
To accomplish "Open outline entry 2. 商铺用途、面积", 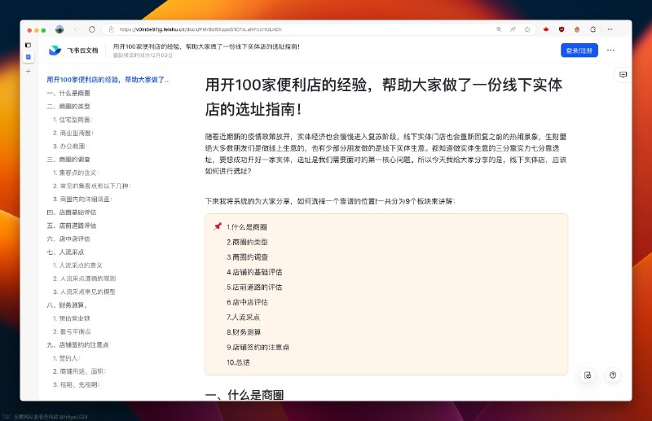I will [79, 371].
